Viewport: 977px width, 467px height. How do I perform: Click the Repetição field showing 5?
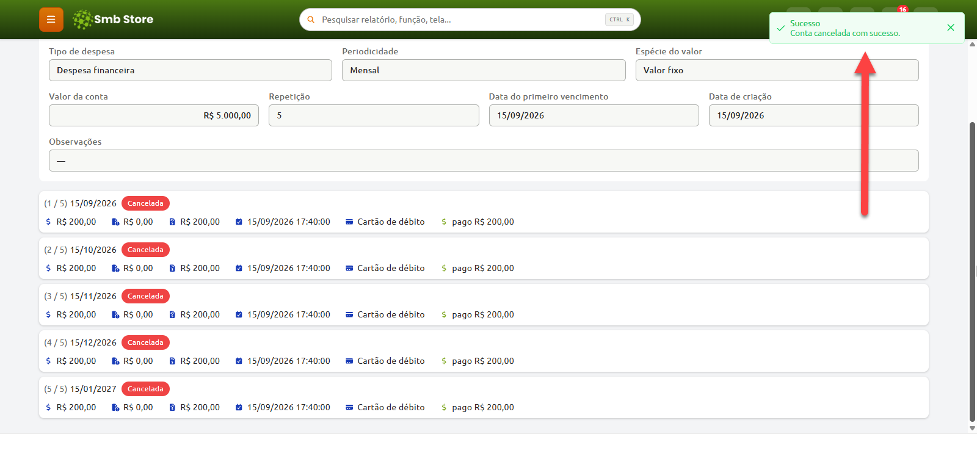pos(374,115)
